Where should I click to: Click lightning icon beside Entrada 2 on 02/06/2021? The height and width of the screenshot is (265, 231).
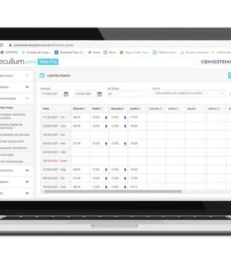pos(125,126)
